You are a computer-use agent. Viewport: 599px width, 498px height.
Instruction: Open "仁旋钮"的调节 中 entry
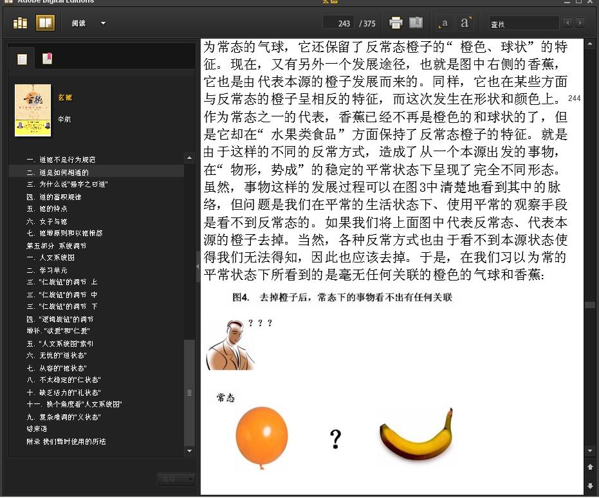pos(62,295)
